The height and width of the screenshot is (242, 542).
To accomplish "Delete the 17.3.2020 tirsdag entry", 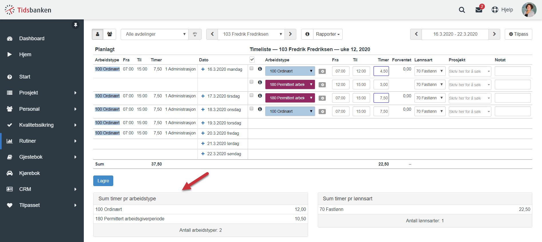I will 322,98.
